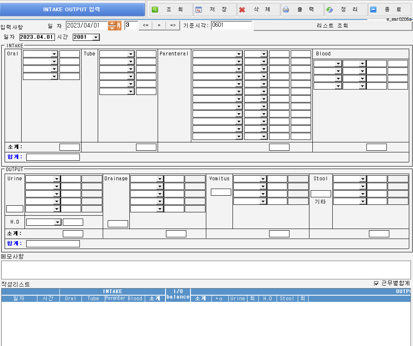413x346 pixels.
Task: Click the printer icon for 출력
Action: click(x=286, y=10)
